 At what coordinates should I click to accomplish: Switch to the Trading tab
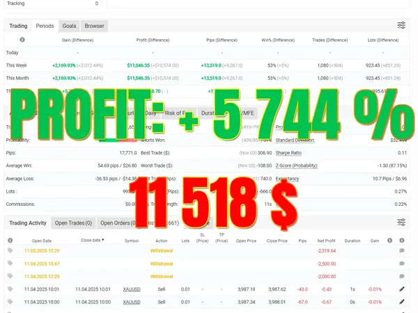pyautogui.click(x=18, y=26)
